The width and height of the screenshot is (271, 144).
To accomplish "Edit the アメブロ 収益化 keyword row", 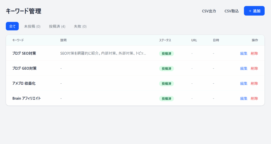I will (x=244, y=83).
